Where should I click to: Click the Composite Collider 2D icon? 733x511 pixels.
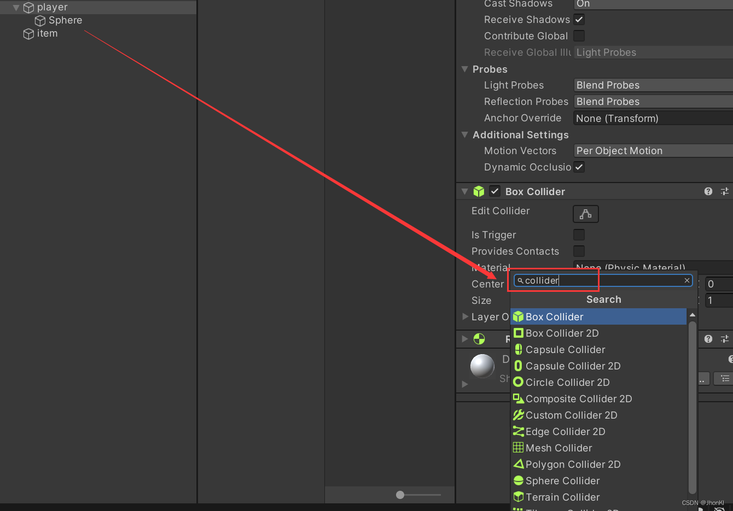[519, 398]
